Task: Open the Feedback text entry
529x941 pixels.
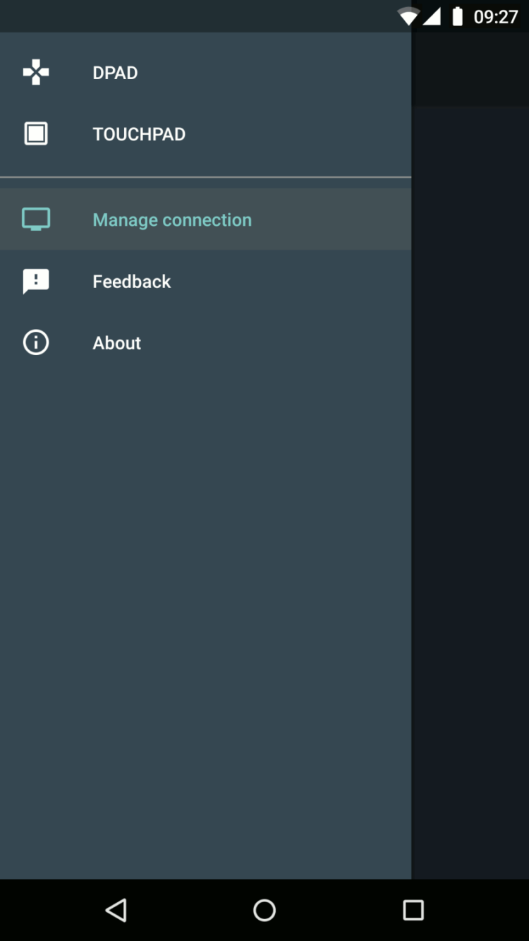Action: point(132,282)
